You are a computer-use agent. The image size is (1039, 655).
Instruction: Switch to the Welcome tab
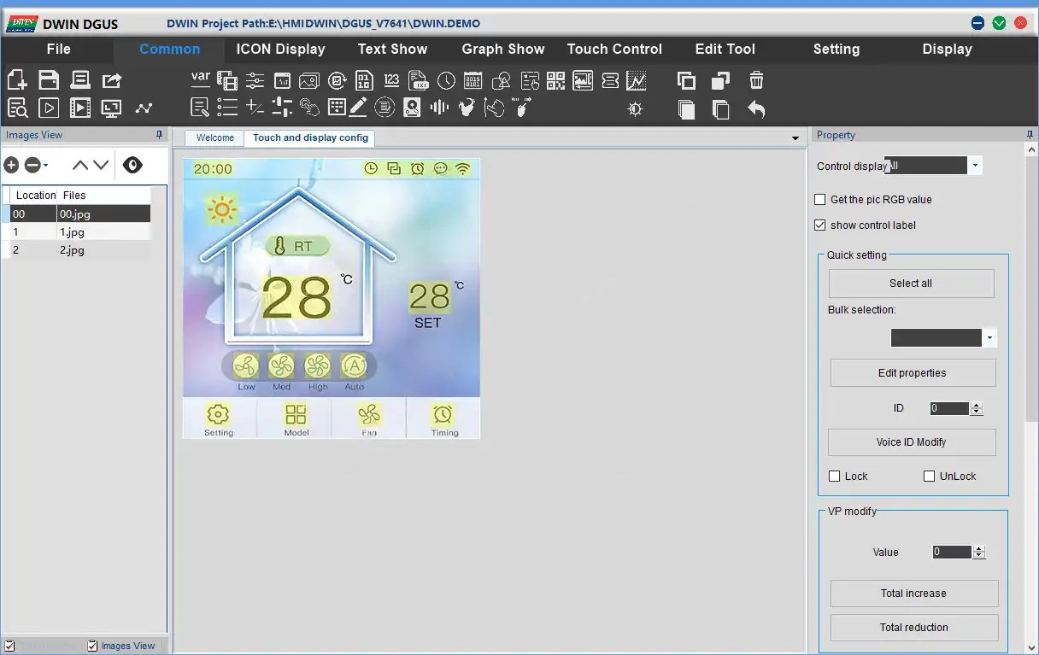click(214, 137)
